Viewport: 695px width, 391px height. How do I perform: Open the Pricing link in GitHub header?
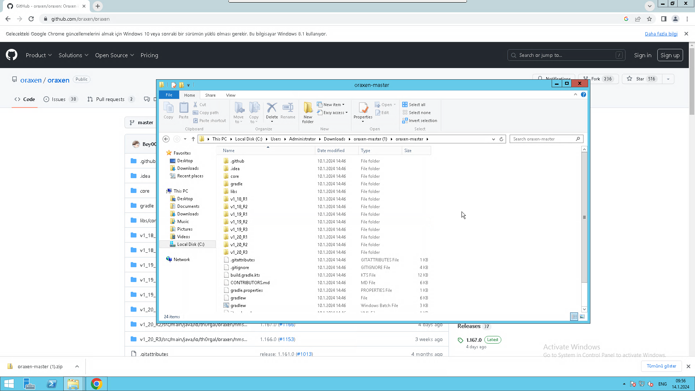coord(149,55)
